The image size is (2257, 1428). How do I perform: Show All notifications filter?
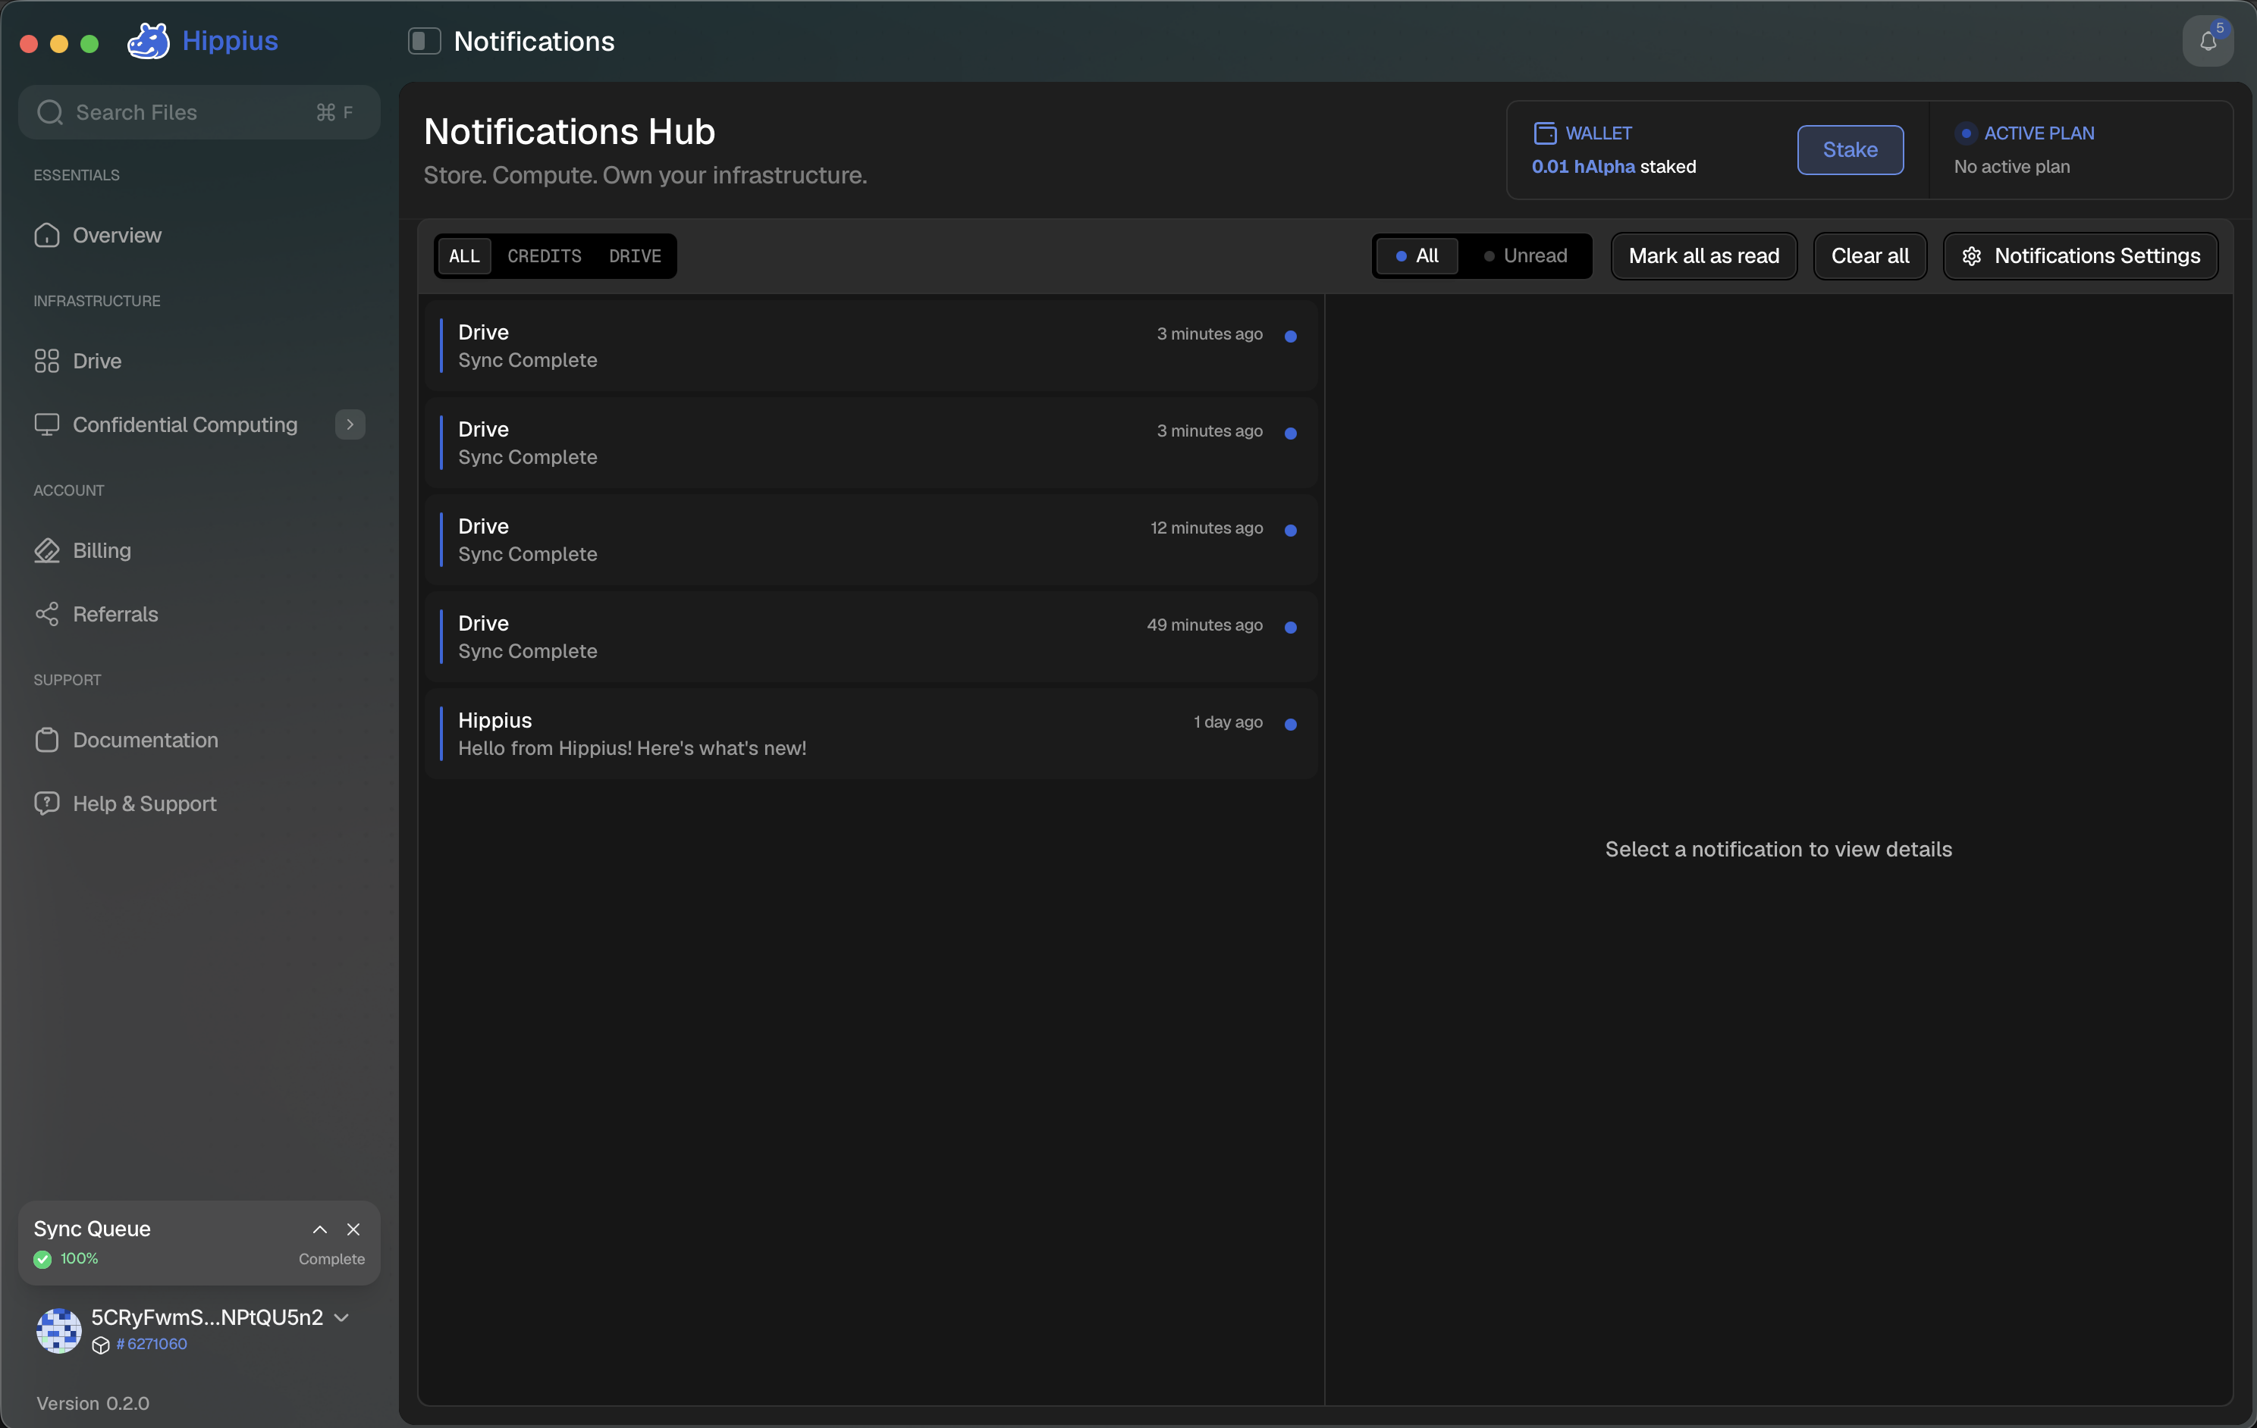(1416, 255)
